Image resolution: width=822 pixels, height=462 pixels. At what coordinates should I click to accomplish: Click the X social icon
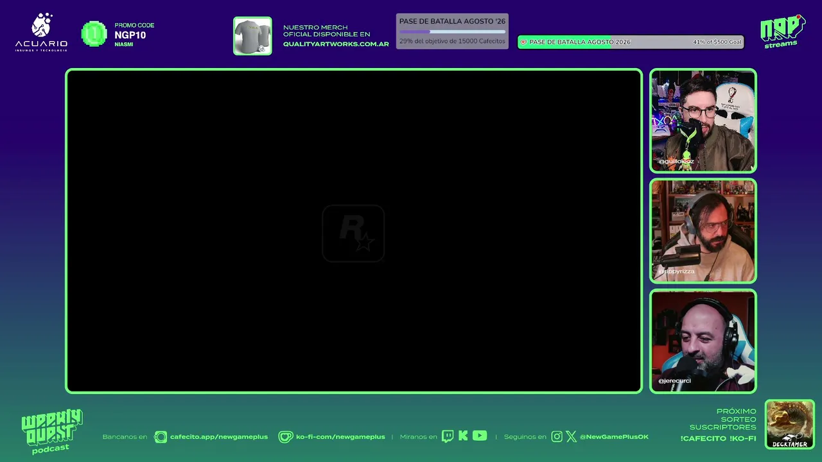pos(571,437)
